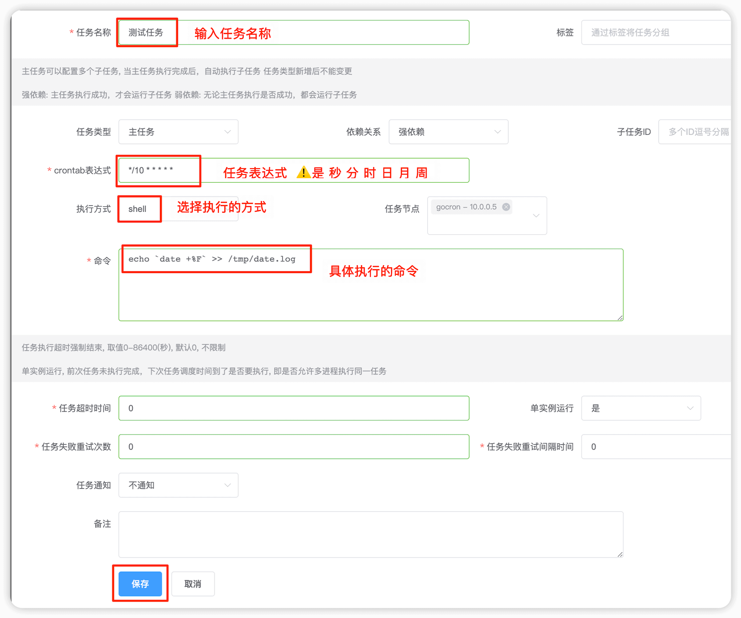Click the 取消 button
The height and width of the screenshot is (618, 741).
[x=193, y=584]
